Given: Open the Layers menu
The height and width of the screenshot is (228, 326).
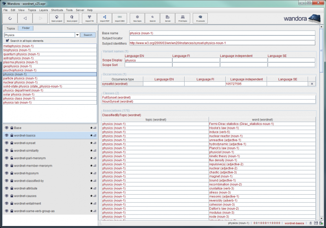Looking at the screenshot, I should tap(43, 10).
